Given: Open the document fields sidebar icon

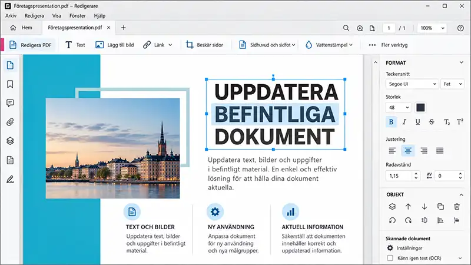Looking at the screenshot, I should tap(10, 160).
